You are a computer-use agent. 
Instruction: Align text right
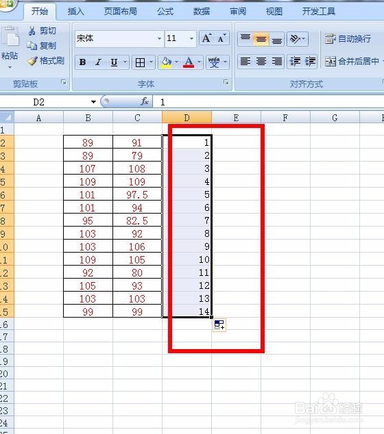(277, 61)
